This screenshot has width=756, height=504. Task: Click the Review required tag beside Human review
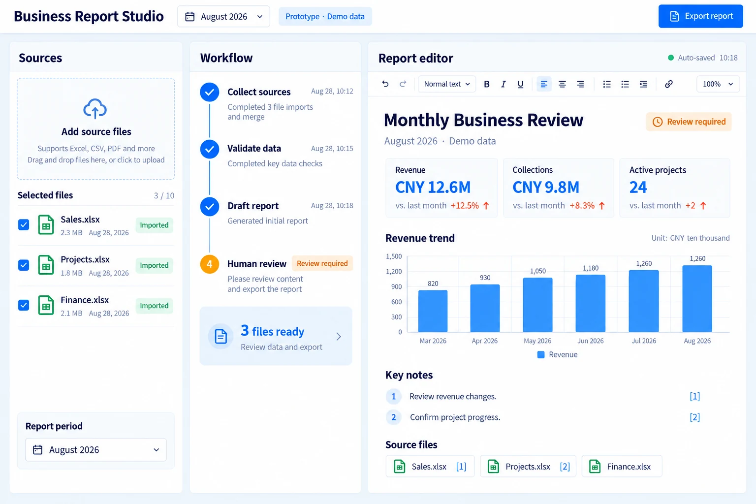click(322, 264)
